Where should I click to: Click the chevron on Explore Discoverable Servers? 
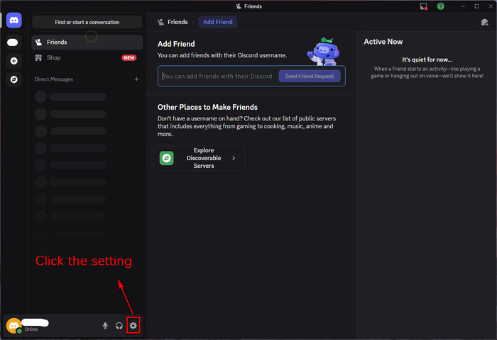234,158
